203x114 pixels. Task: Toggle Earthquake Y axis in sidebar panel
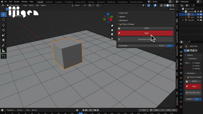[169, 46]
